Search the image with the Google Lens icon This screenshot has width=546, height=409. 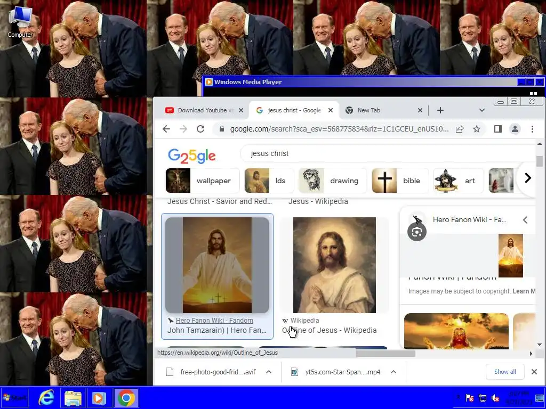tap(417, 232)
